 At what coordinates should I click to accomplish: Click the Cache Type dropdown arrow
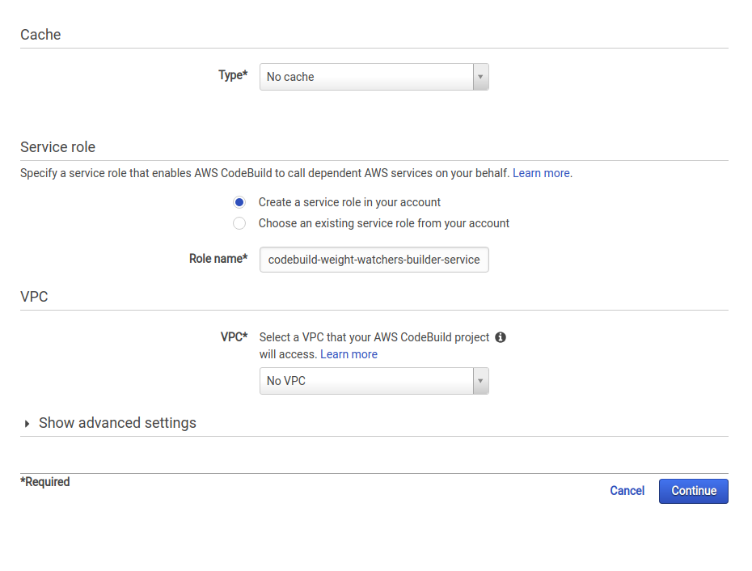[x=480, y=77]
